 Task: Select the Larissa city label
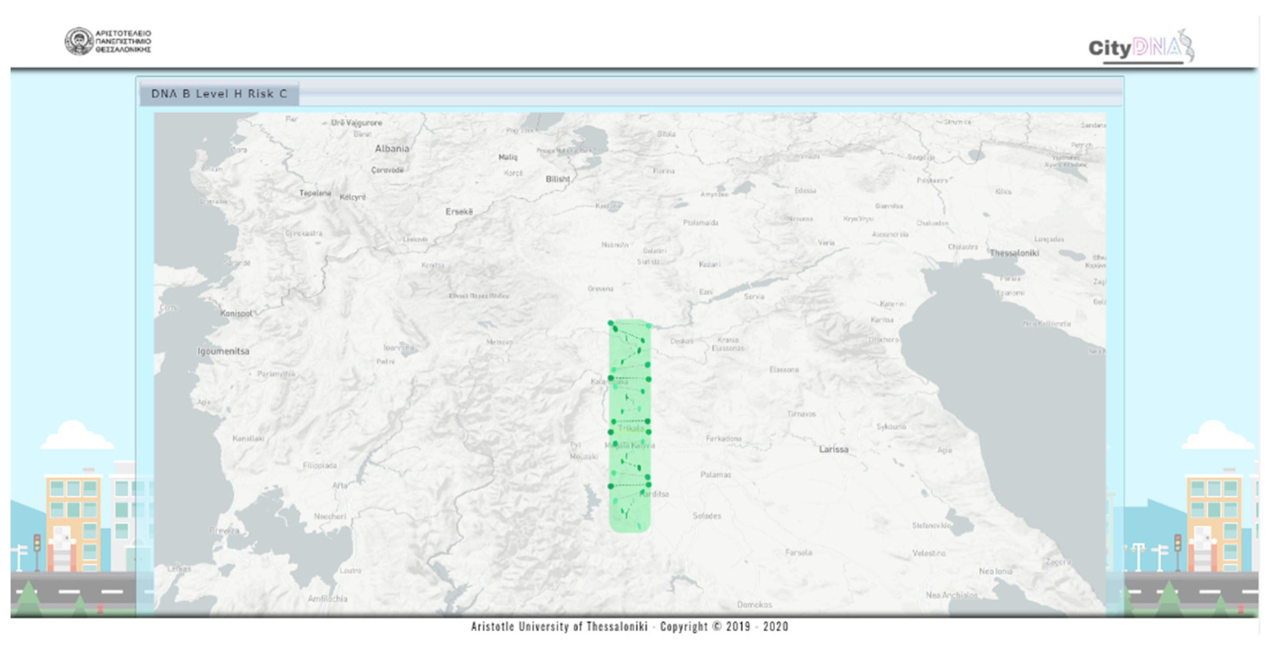click(833, 449)
